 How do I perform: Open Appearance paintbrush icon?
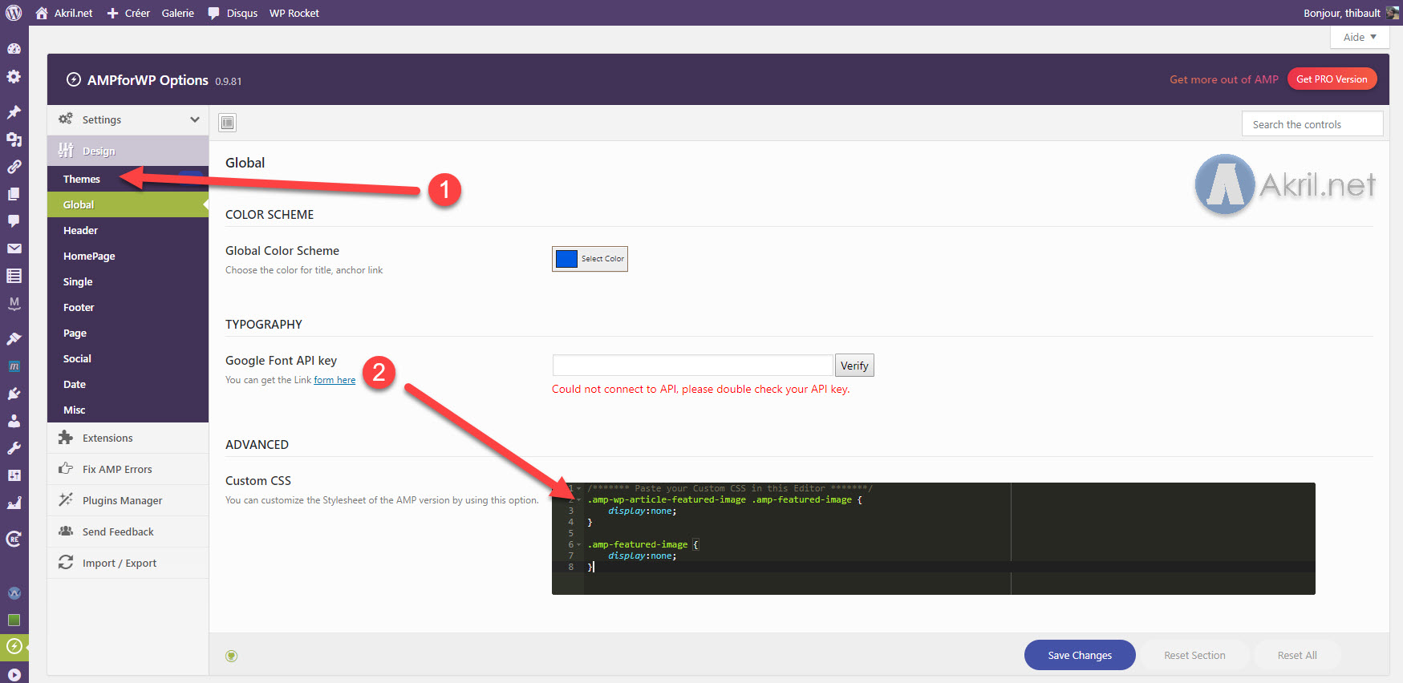(14, 338)
